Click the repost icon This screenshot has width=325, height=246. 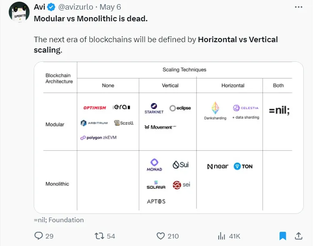pyautogui.click(x=99, y=236)
